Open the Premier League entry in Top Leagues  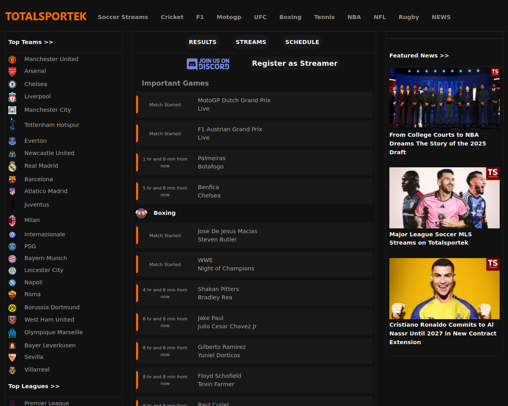(x=47, y=403)
